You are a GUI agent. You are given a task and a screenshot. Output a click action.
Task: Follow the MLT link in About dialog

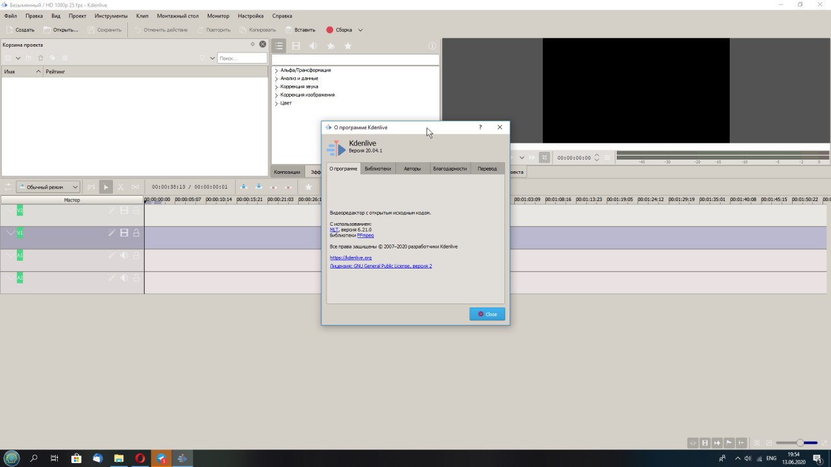point(334,230)
